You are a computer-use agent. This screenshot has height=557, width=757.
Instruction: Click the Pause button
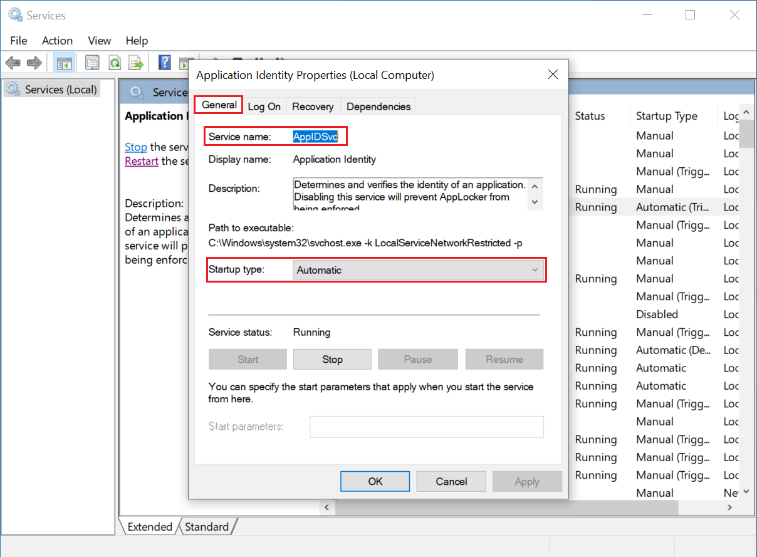418,359
